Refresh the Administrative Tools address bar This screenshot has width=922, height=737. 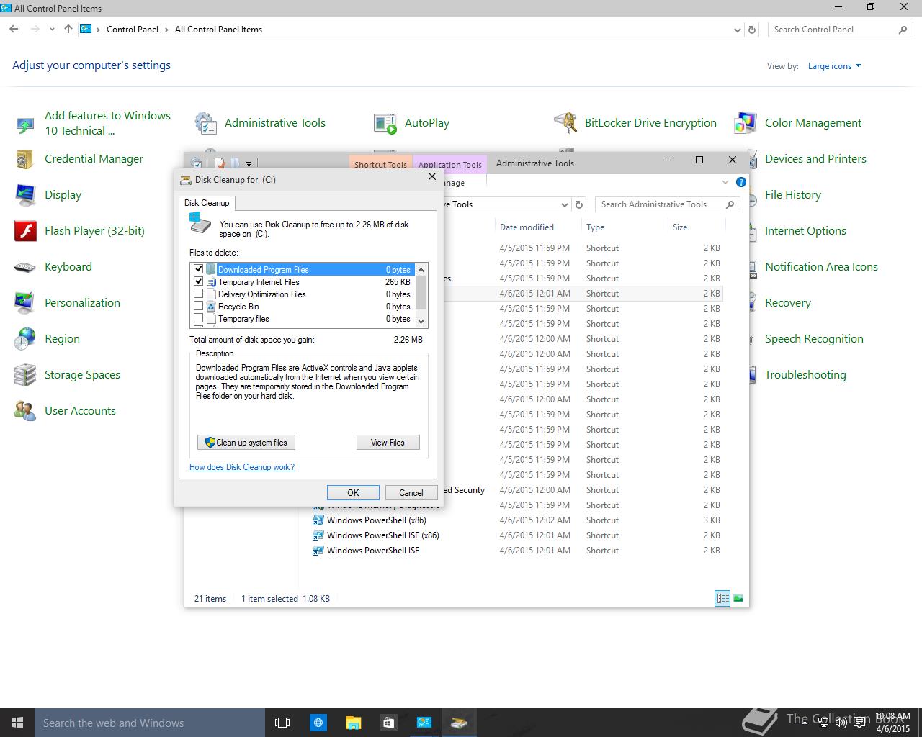point(579,204)
